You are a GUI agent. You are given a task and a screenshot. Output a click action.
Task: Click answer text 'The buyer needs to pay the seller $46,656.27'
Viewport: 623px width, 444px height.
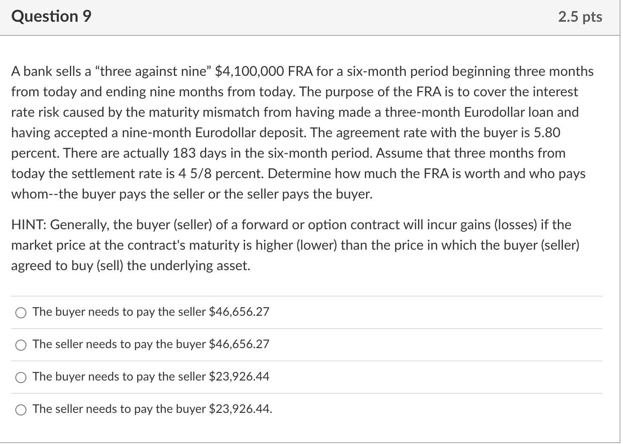(151, 312)
